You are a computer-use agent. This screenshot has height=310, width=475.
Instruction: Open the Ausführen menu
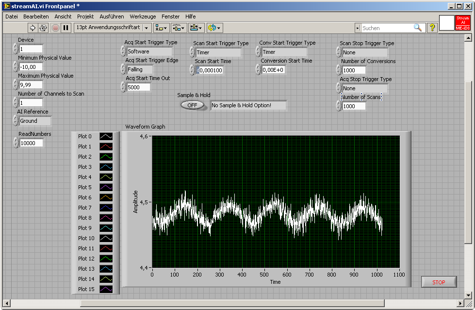tap(112, 16)
